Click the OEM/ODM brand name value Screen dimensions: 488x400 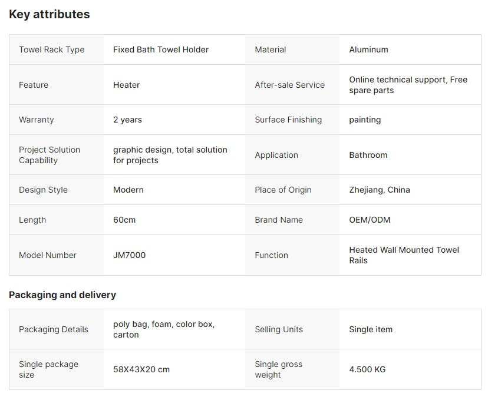(x=370, y=220)
